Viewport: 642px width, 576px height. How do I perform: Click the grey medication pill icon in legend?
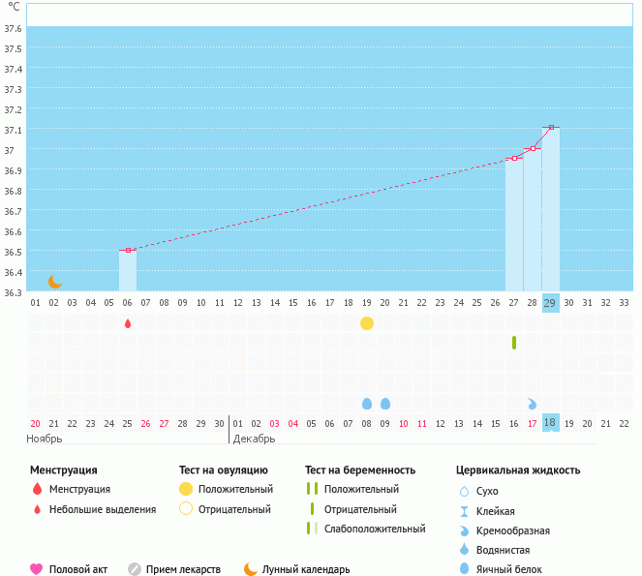coord(135,569)
